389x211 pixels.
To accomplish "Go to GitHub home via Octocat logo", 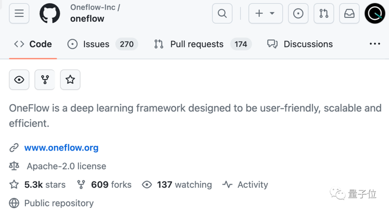I will pyautogui.click(x=50, y=13).
